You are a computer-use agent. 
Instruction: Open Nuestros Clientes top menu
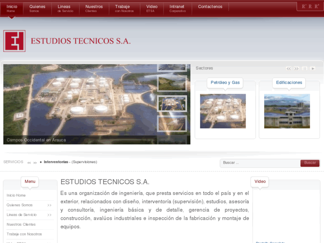pyautogui.click(x=94, y=8)
